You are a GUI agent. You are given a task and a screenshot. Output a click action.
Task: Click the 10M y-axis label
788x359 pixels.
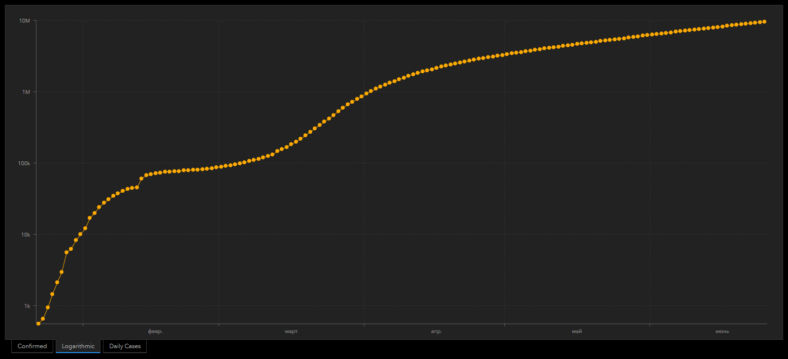[x=25, y=21]
